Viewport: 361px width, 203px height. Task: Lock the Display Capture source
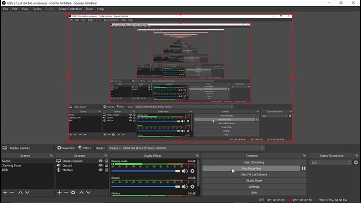click(x=107, y=161)
